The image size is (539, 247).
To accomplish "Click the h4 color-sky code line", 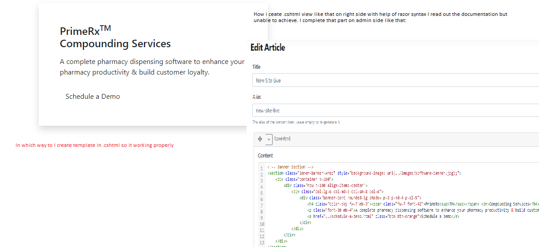I will point(423,204).
